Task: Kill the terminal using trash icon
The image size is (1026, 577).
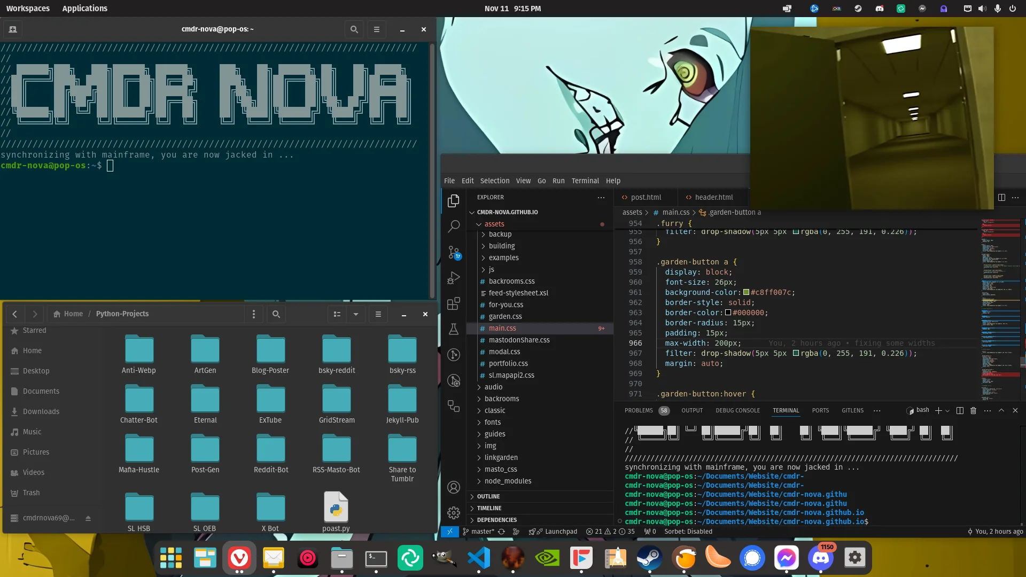Action: [973, 410]
